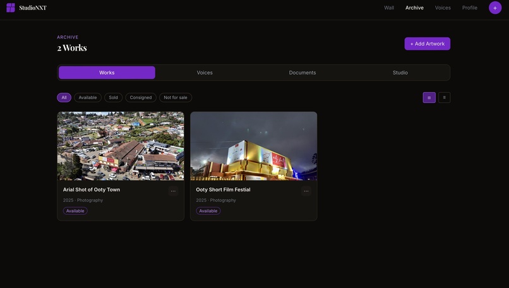Click the StudioNXT logo icon

(11, 8)
